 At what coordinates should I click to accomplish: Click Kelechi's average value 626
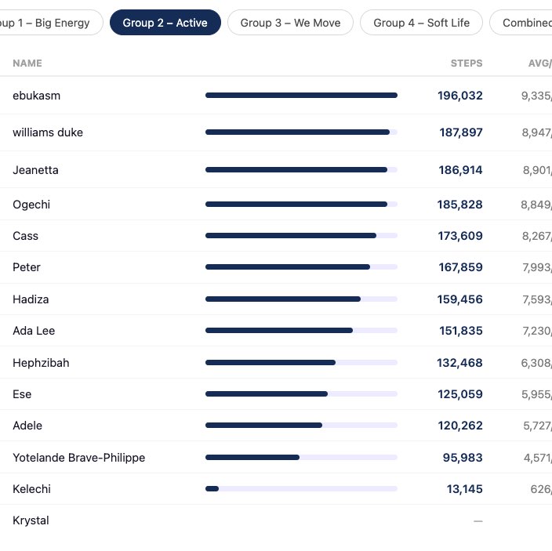click(541, 489)
